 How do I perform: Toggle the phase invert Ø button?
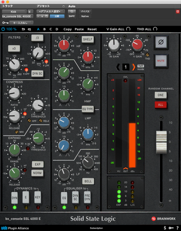(161, 42)
